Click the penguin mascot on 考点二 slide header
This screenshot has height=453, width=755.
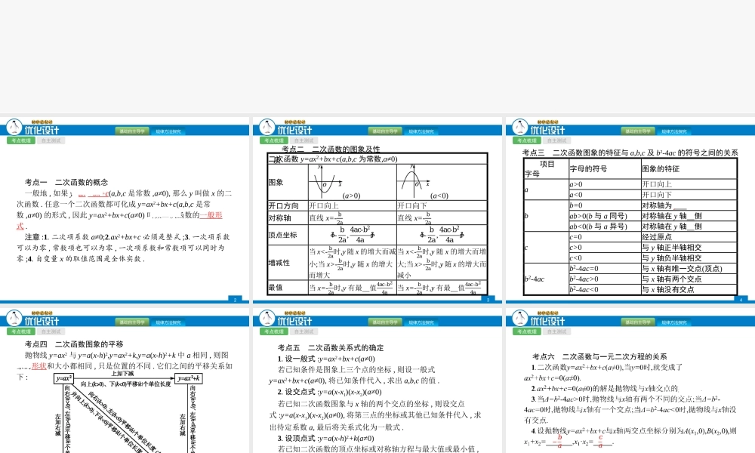pyautogui.click(x=267, y=127)
